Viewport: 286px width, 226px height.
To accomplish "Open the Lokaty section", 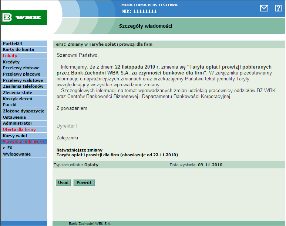I will [24, 56].
